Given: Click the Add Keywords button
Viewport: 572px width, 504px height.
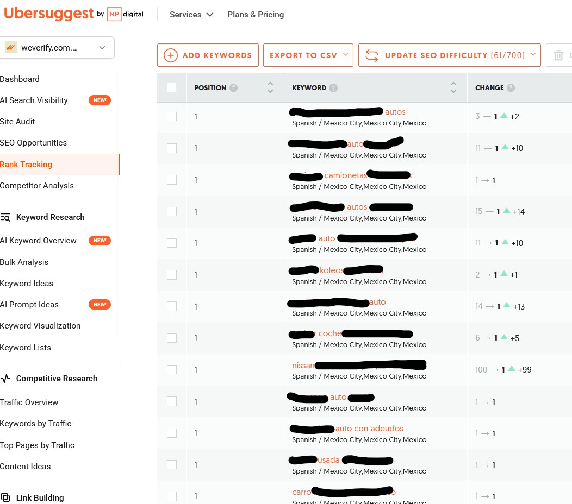Looking at the screenshot, I should click(x=208, y=55).
